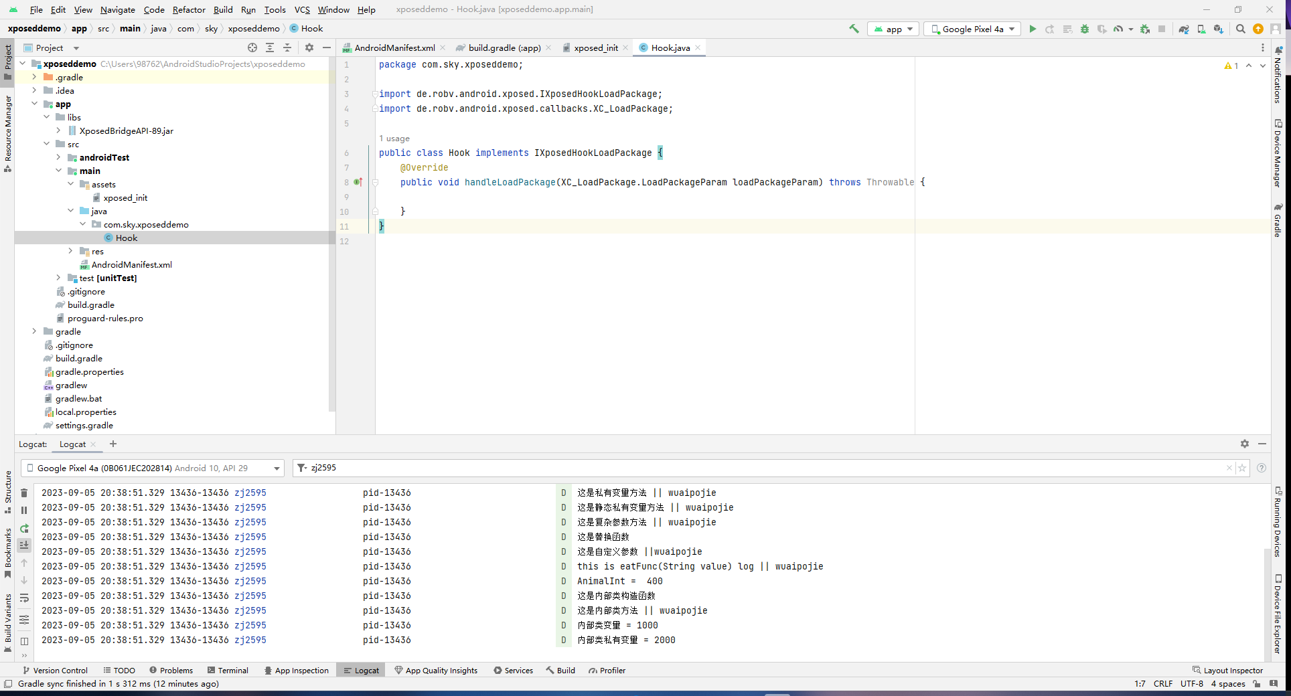
Task: Select build.gradle under the app folder
Action: (91, 305)
